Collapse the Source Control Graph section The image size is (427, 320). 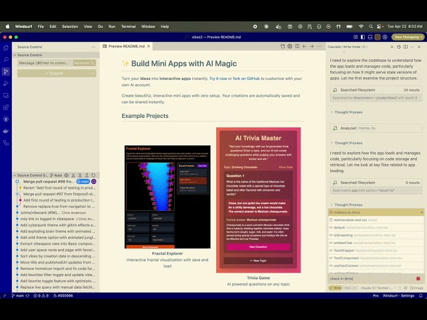[15, 175]
